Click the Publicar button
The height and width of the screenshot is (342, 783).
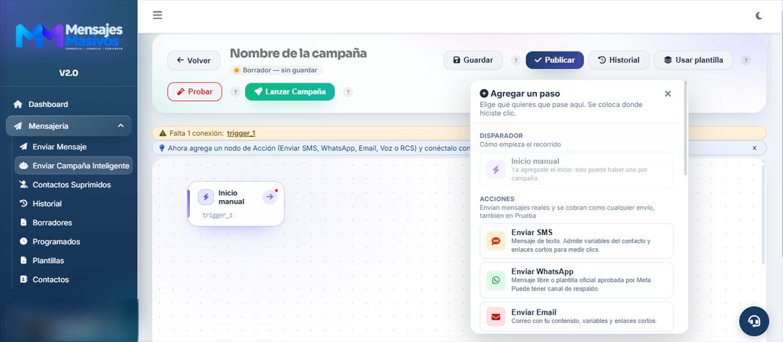555,60
